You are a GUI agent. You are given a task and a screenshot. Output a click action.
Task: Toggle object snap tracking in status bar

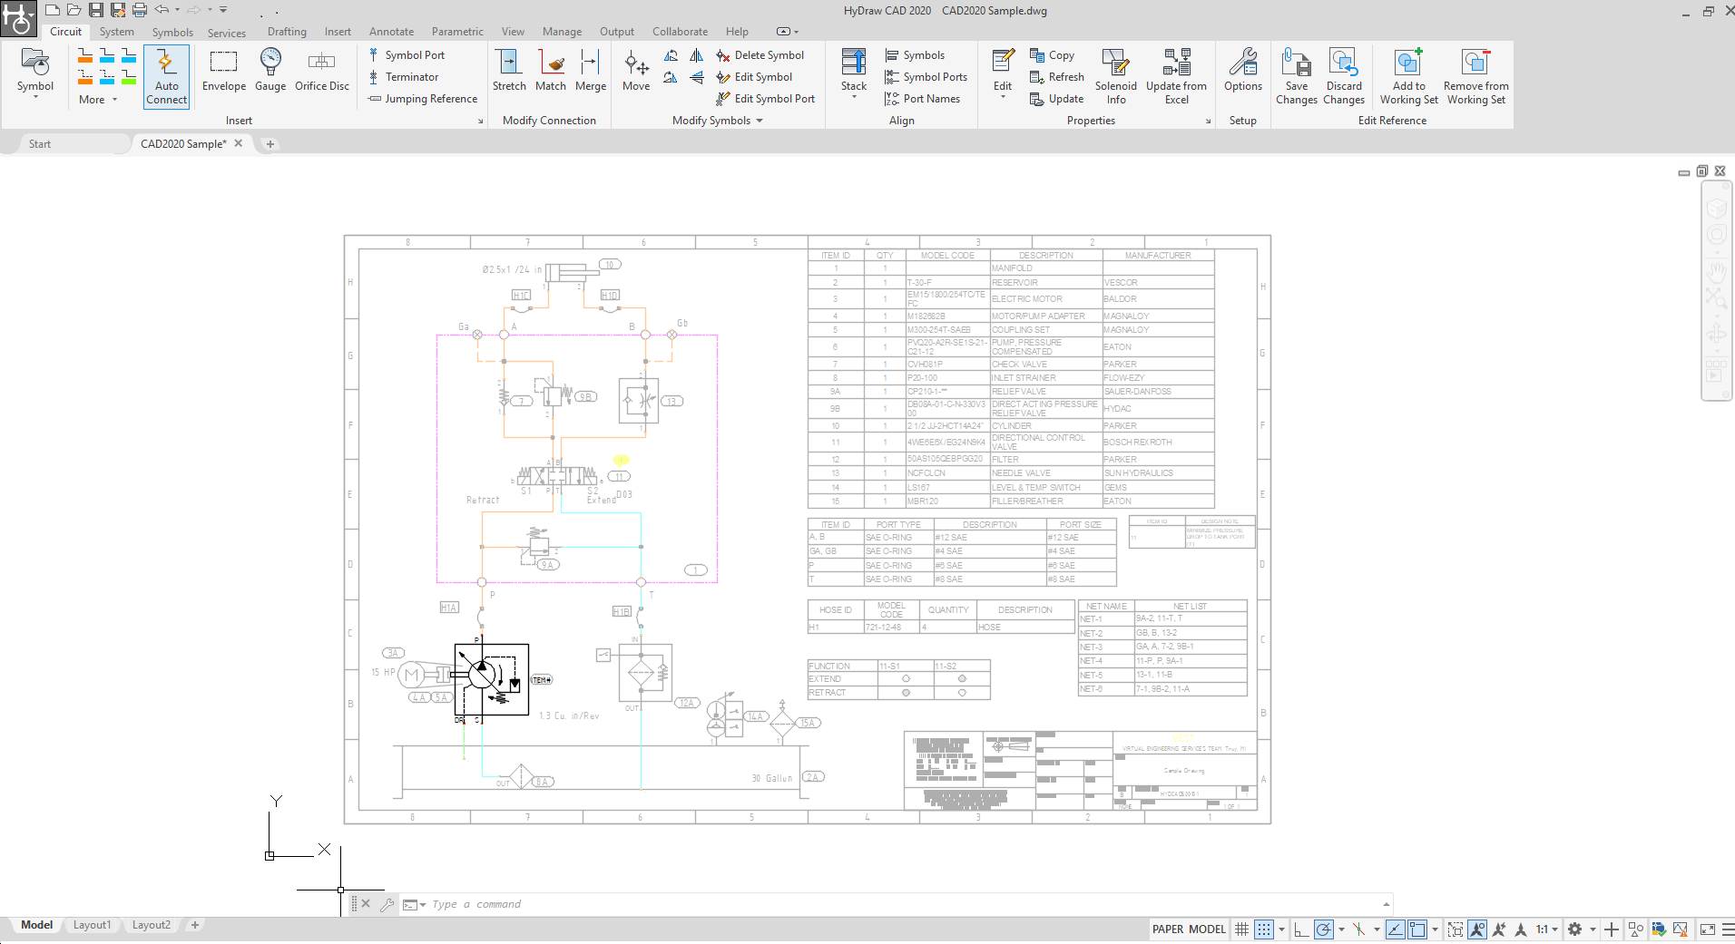[x=1396, y=929]
